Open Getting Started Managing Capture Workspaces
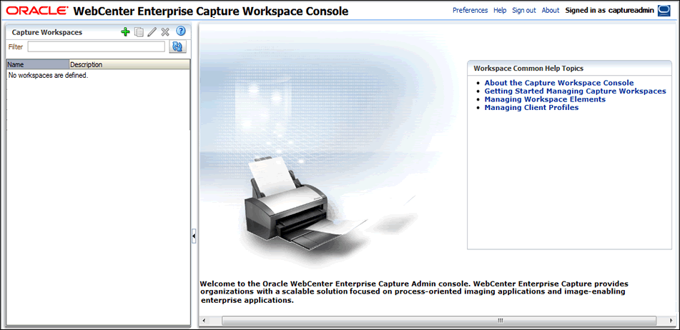The image size is (680, 330). [575, 91]
